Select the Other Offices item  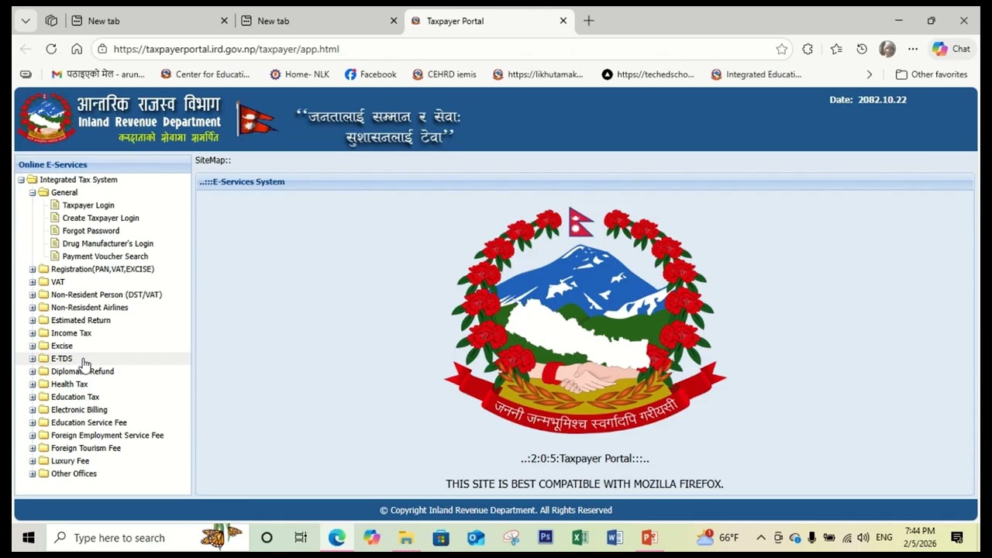click(x=74, y=474)
